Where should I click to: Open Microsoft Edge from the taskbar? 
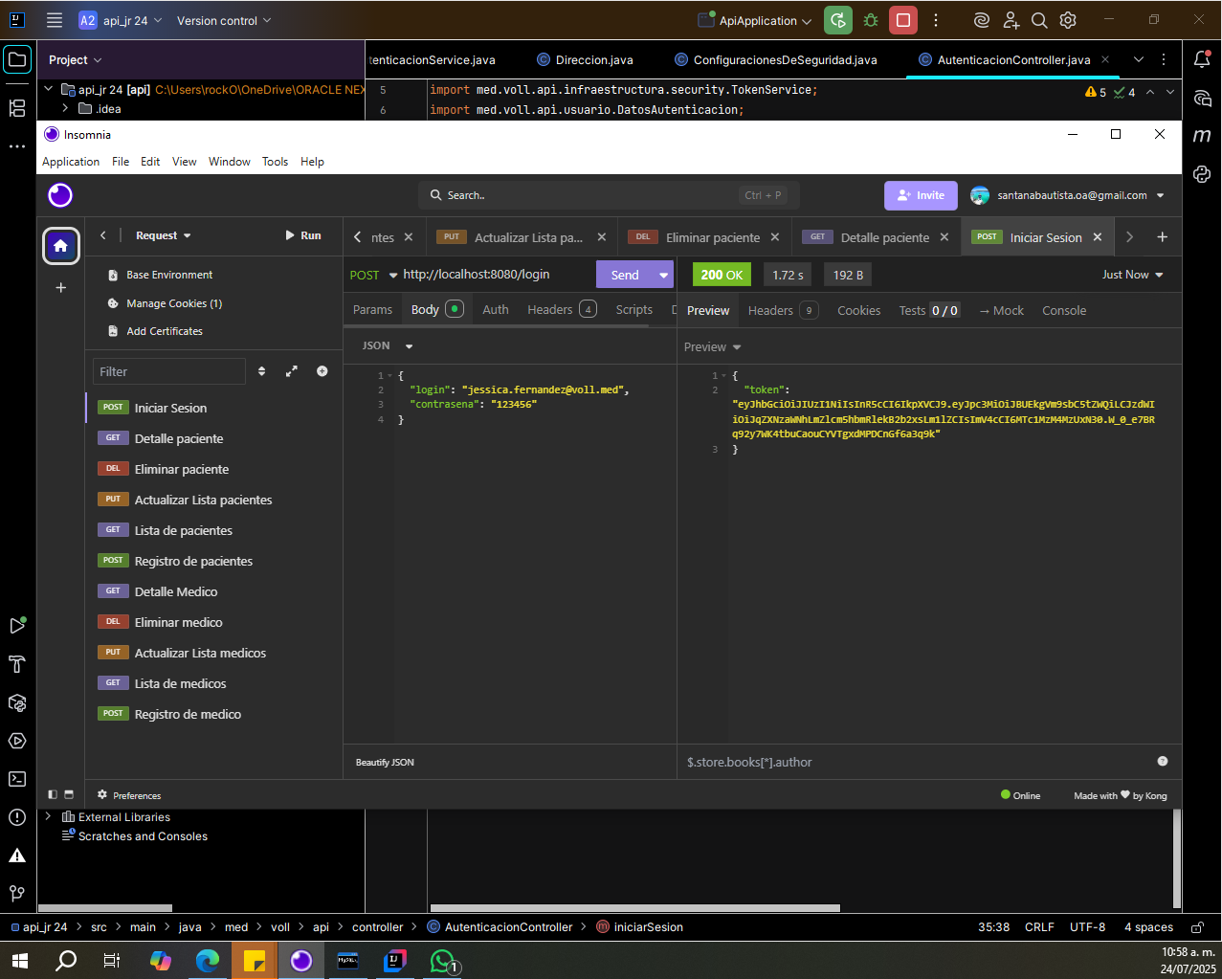click(208, 961)
